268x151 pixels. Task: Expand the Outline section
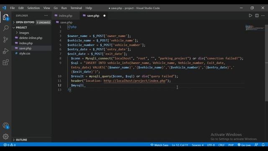21,140
